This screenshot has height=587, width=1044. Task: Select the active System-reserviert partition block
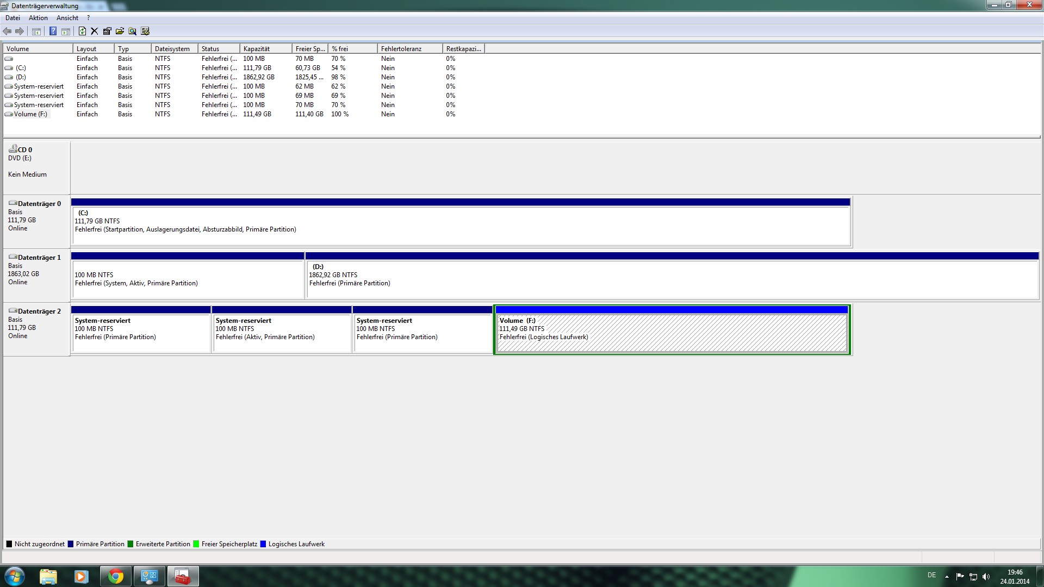tap(282, 334)
